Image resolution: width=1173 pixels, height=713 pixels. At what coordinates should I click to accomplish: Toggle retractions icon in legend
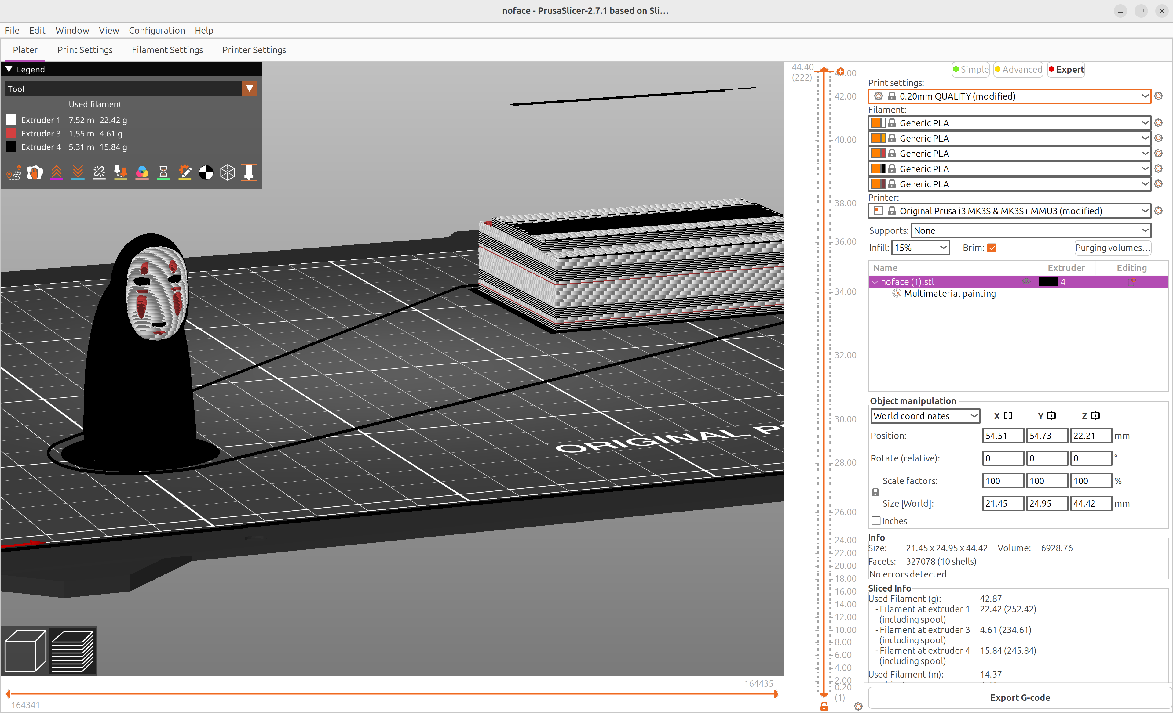tap(57, 173)
